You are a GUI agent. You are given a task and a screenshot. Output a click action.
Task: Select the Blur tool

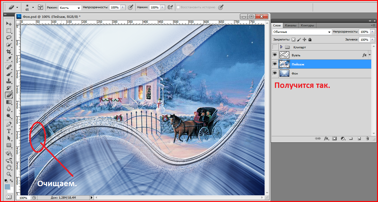point(9,109)
